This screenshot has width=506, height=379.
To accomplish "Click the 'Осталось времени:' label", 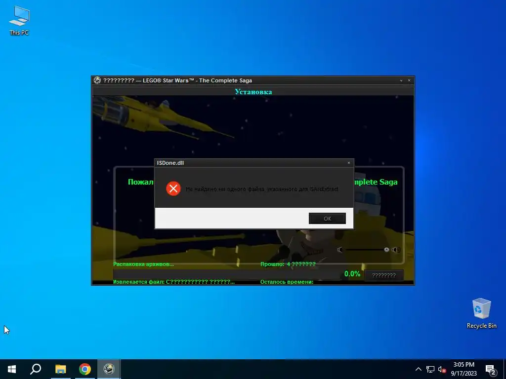I will tap(287, 282).
